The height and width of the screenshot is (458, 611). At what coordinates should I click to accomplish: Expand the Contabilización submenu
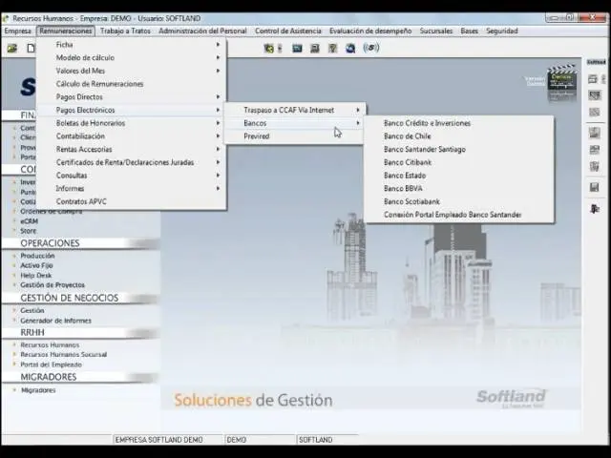click(x=132, y=136)
